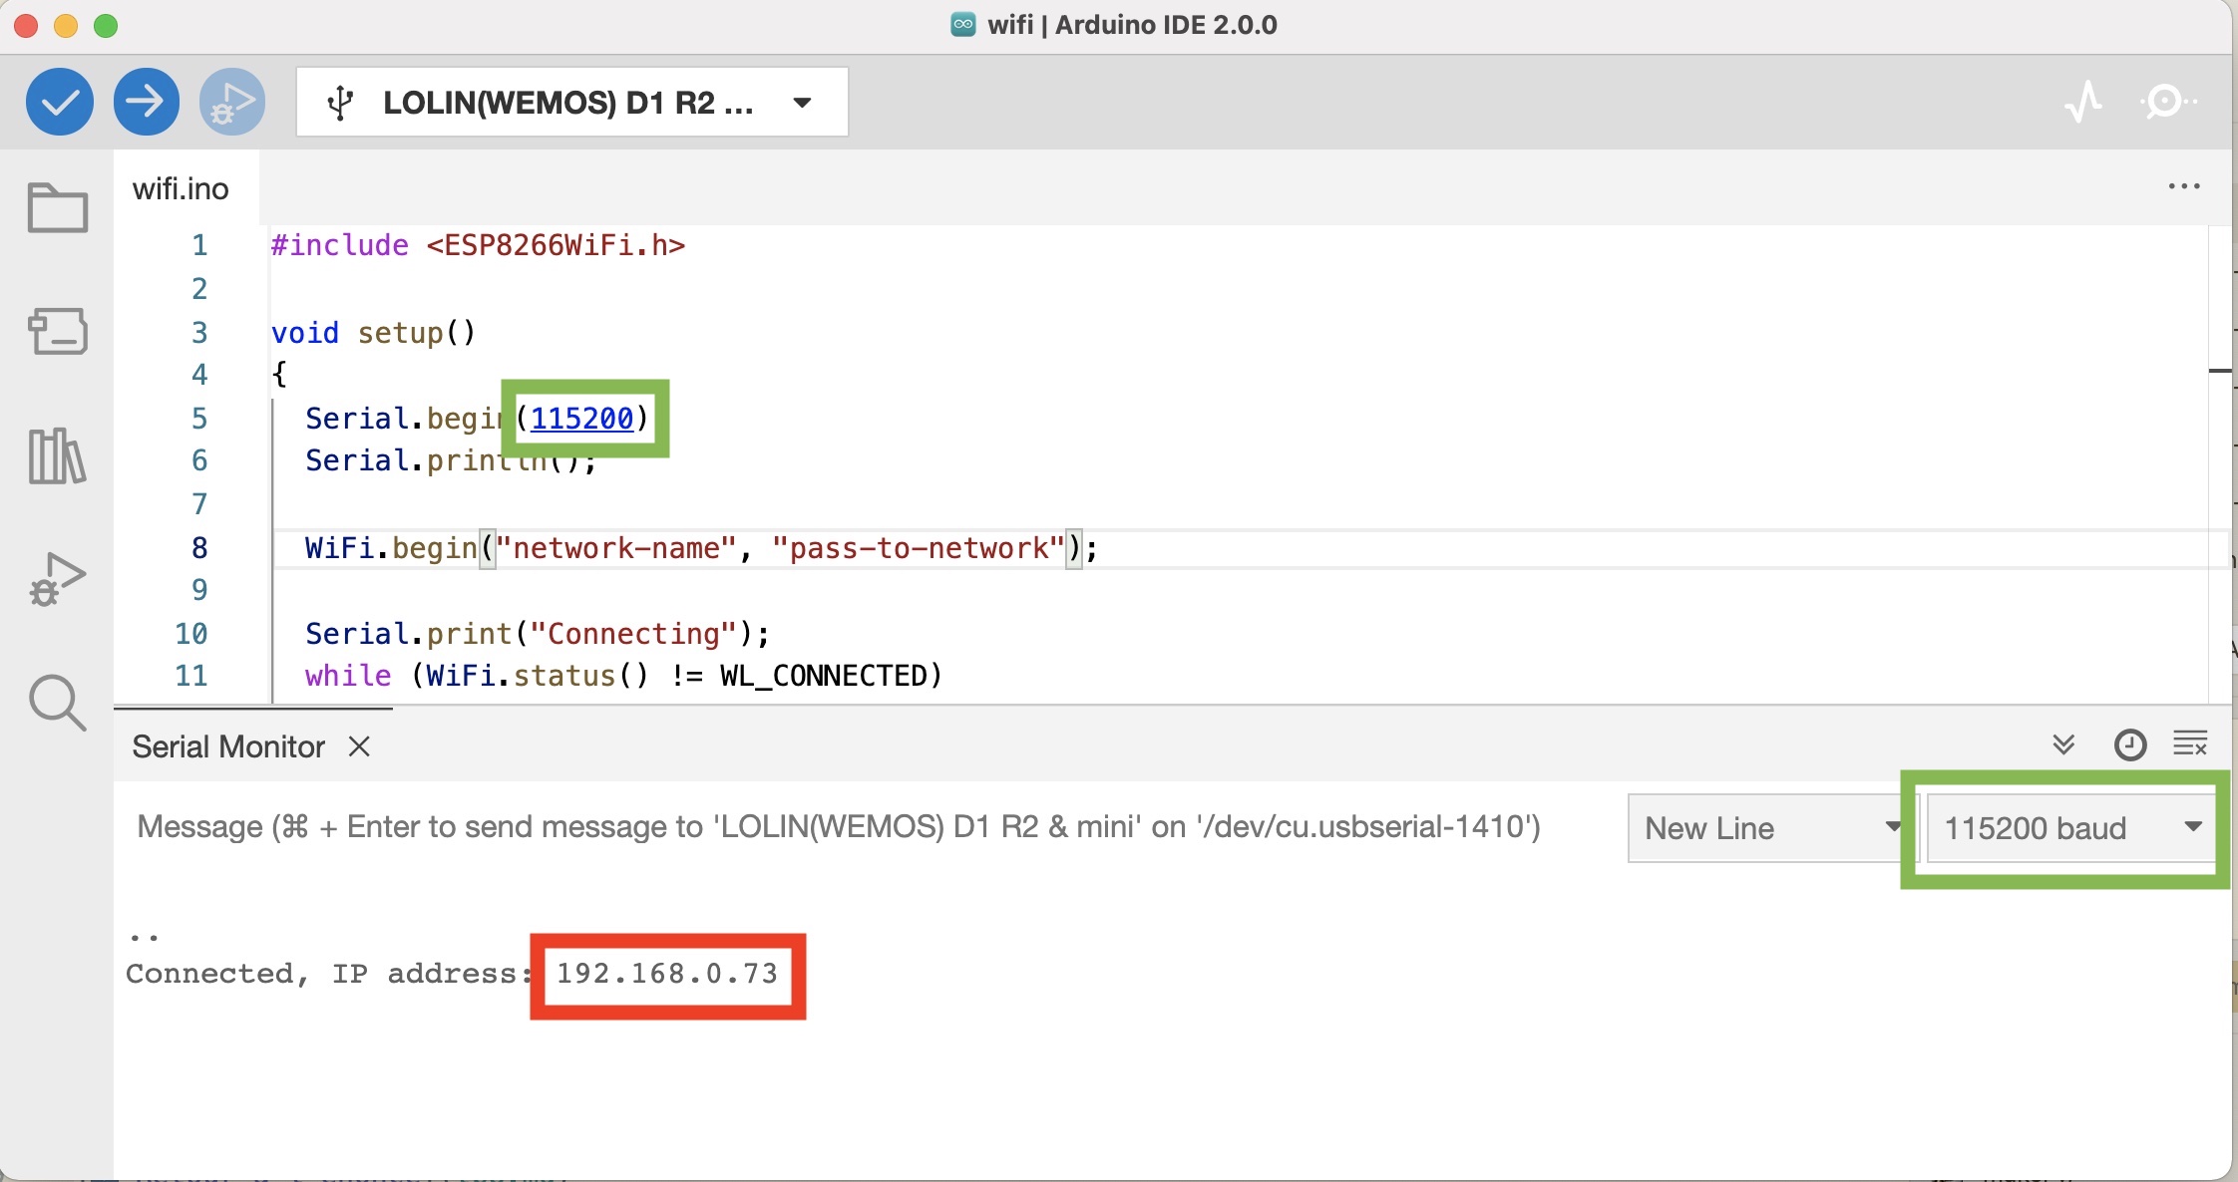Open the Serial Plotter icon
Screen dimensions: 2238x1182
click(x=2083, y=102)
